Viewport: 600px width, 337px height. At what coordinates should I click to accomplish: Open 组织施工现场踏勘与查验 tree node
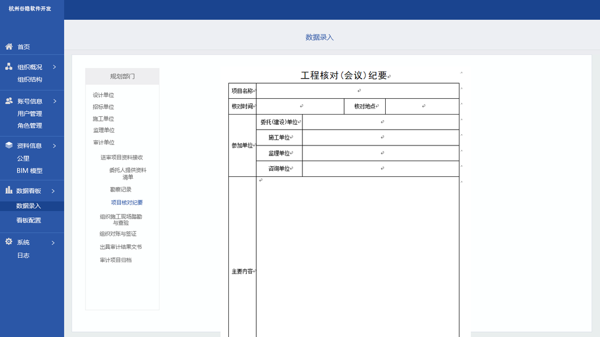pyautogui.click(x=121, y=220)
